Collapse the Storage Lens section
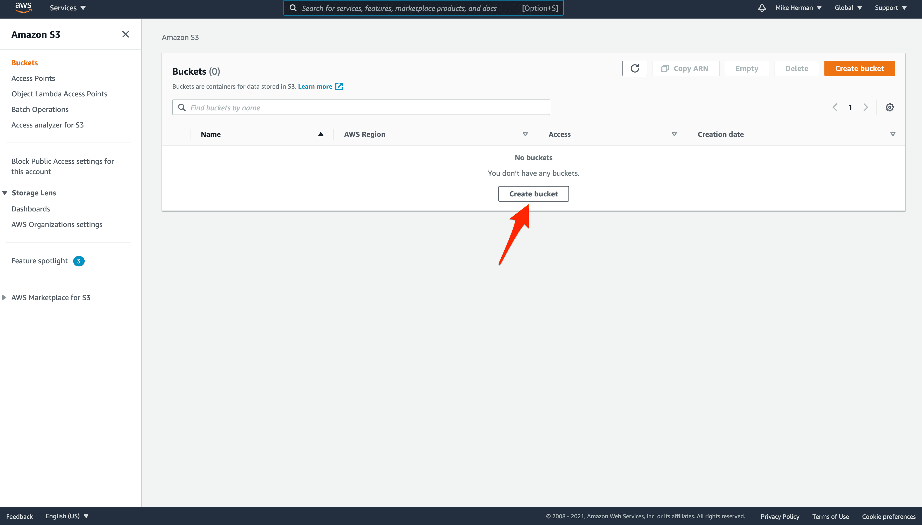Image resolution: width=922 pixels, height=525 pixels. click(x=5, y=193)
